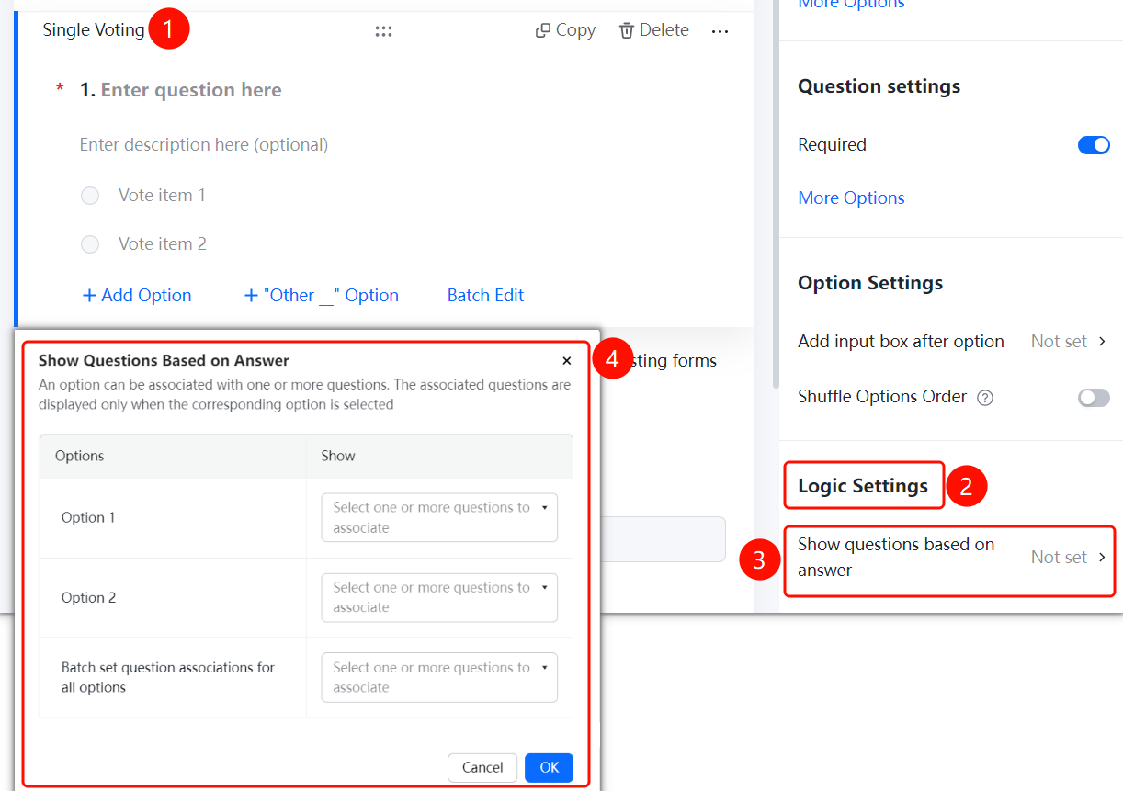Open the three-dot more menu
The image size is (1123, 791).
click(720, 31)
